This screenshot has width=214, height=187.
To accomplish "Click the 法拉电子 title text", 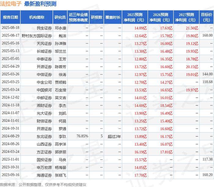I will coord(11,4).
